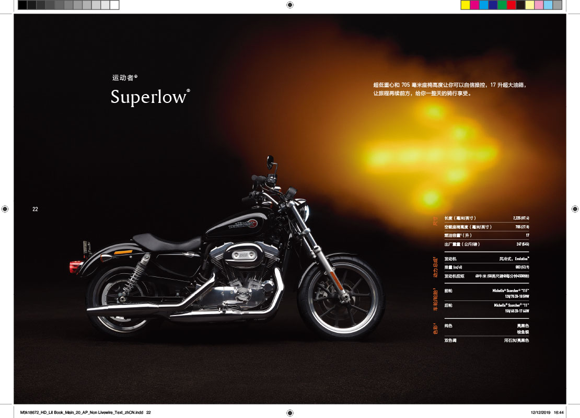
Task: Click the orange "动力总成" section label
Action: (435, 267)
